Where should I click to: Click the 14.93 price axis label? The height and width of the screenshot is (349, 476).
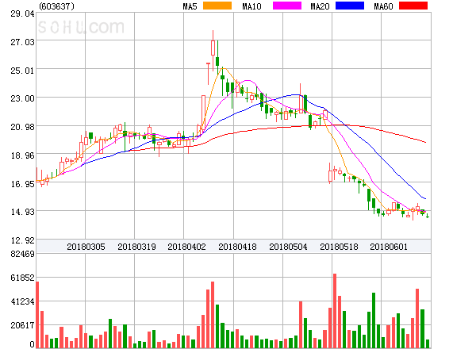(x=22, y=212)
